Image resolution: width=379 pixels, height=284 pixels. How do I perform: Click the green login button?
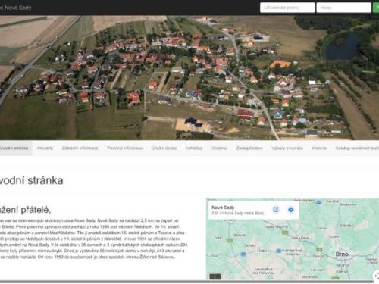pyautogui.click(x=376, y=8)
